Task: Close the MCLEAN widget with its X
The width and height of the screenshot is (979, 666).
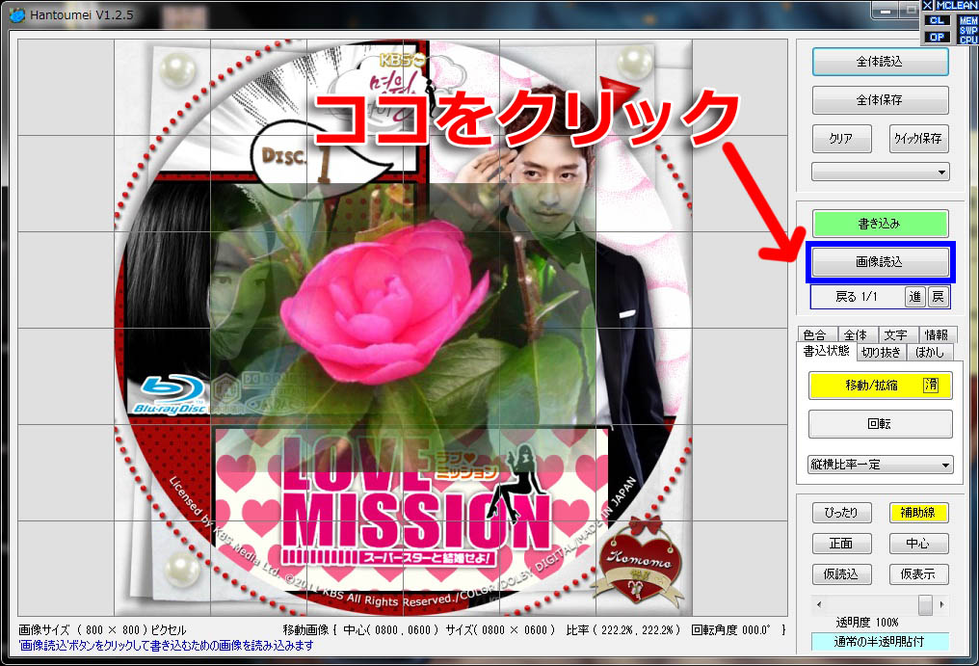Action: tap(927, 5)
